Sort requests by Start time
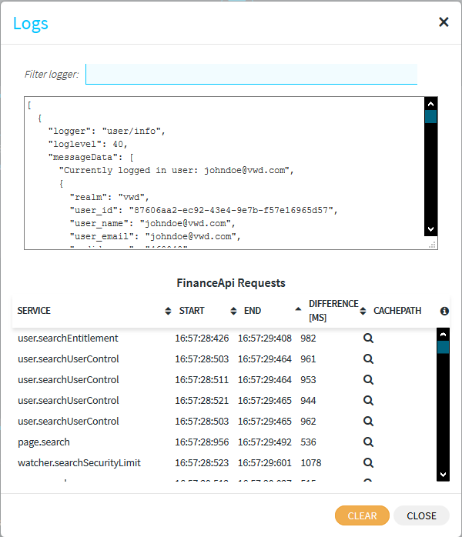Image resolution: width=462 pixels, height=537 pixels. 233,311
